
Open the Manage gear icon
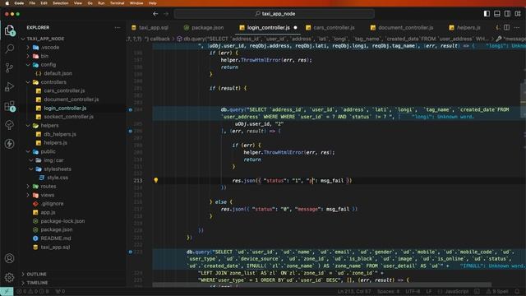(x=9, y=278)
